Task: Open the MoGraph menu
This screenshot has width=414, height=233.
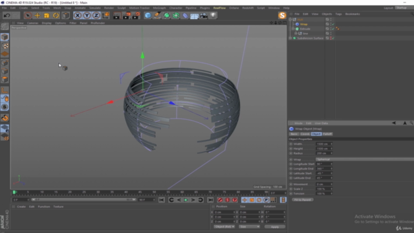Action: pos(159,8)
